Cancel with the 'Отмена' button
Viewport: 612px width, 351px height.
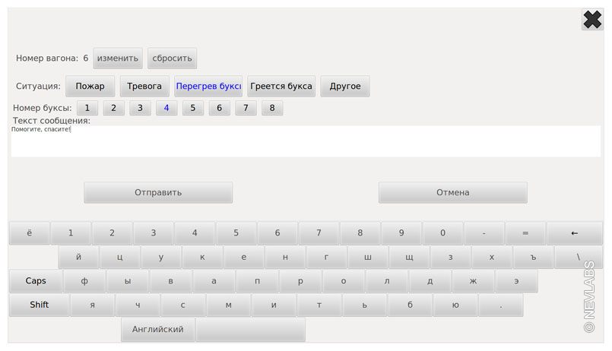[x=452, y=193]
